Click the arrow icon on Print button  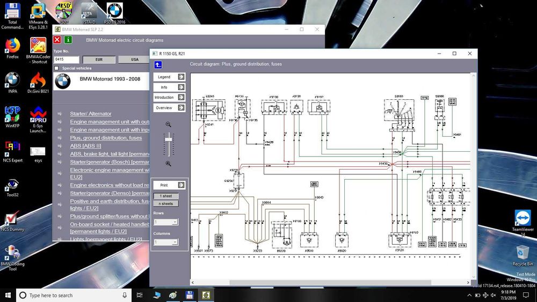pyautogui.click(x=181, y=185)
